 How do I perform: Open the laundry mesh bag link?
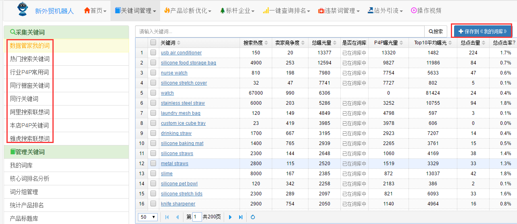click(181, 113)
